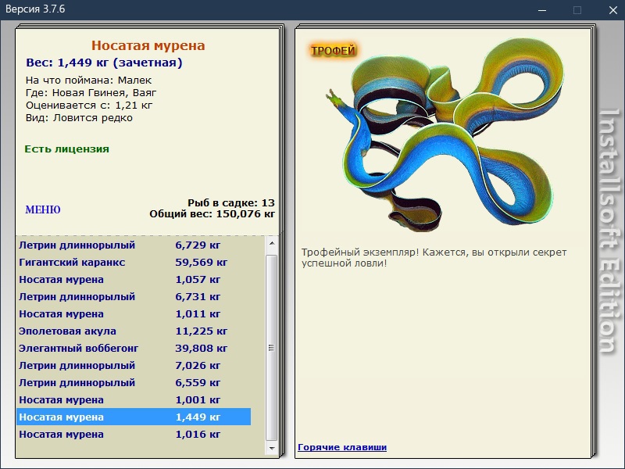Image resolution: width=625 pixels, height=469 pixels.
Task: Select Носатая мурена 1,001 кг row
Action: click(x=134, y=399)
